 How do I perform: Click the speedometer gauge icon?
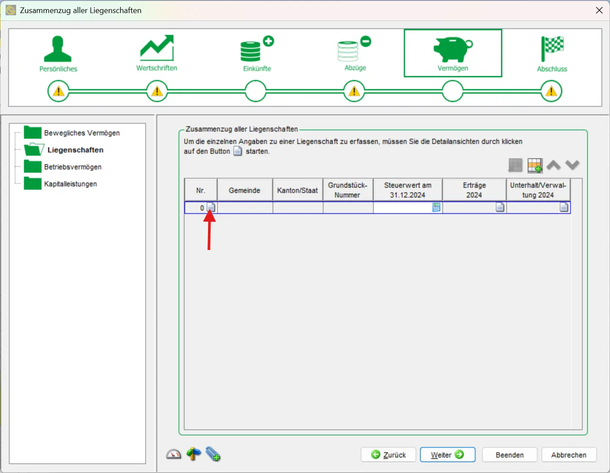click(x=174, y=454)
